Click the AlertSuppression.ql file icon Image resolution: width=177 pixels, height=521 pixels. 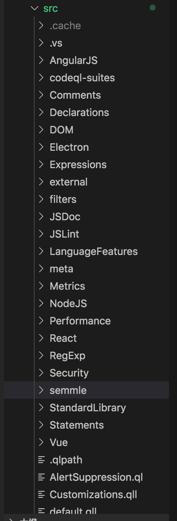(41, 477)
